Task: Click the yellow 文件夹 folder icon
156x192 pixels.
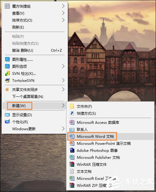Action: pyautogui.click(x=72, y=106)
